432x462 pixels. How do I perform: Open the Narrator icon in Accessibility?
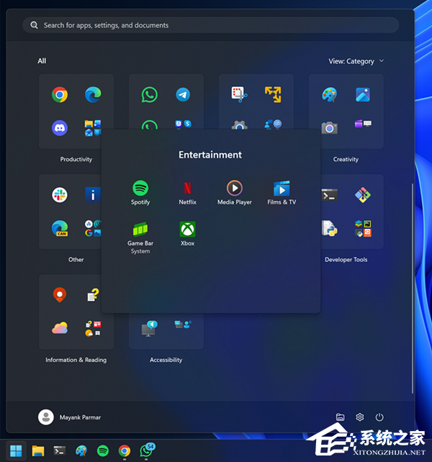click(x=150, y=329)
